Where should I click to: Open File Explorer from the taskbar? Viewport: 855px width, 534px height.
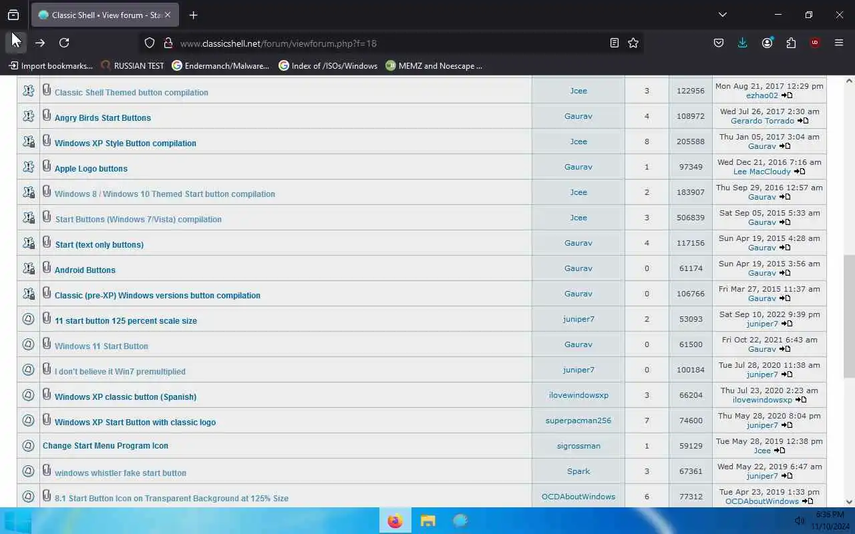coord(428,521)
